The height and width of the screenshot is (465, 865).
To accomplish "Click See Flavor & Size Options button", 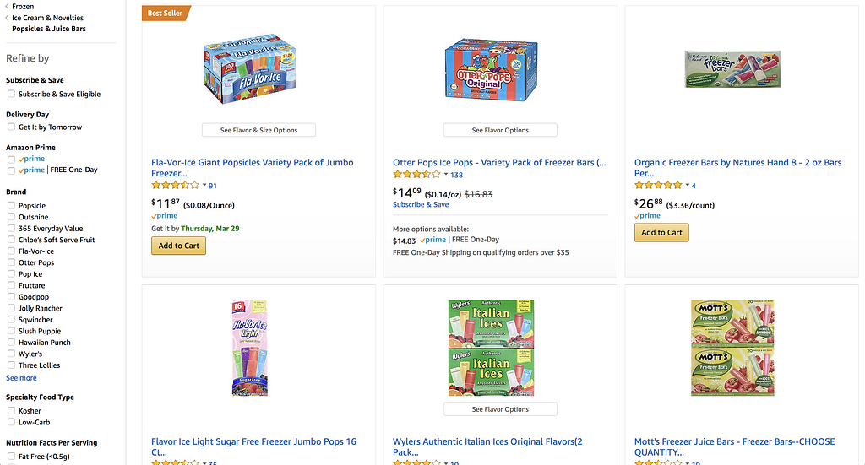I will (x=258, y=130).
